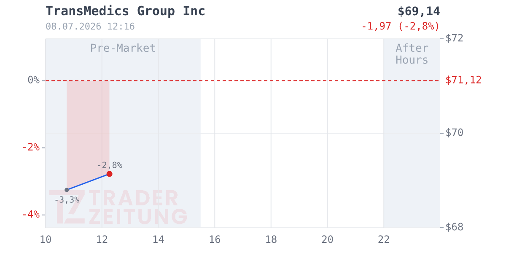The image size is (506, 253).
Task: Click the $69,14 current price
Action: pyautogui.click(x=419, y=11)
